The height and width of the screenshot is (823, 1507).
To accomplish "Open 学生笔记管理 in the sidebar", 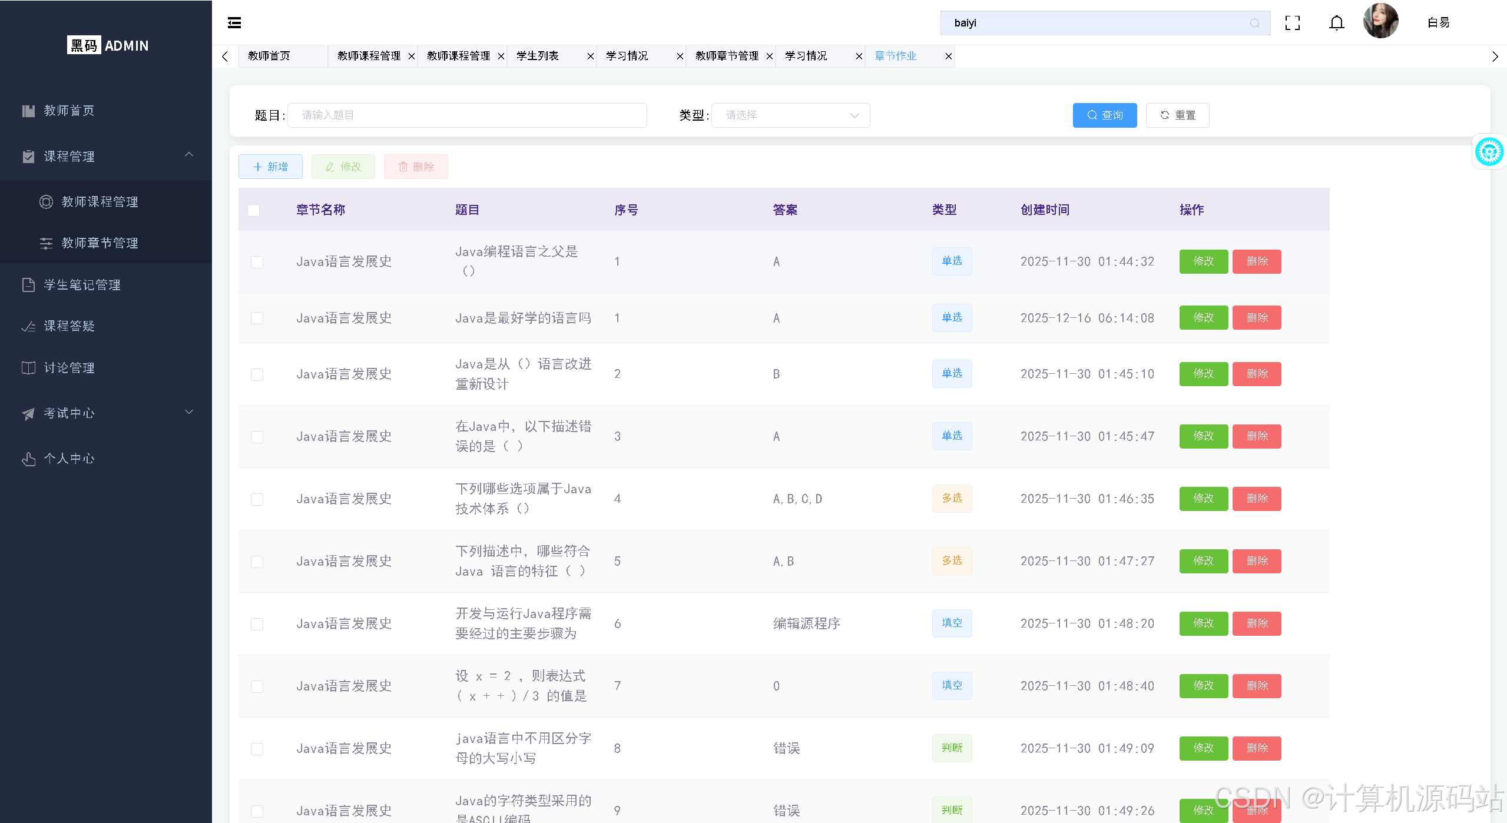I will tap(82, 285).
